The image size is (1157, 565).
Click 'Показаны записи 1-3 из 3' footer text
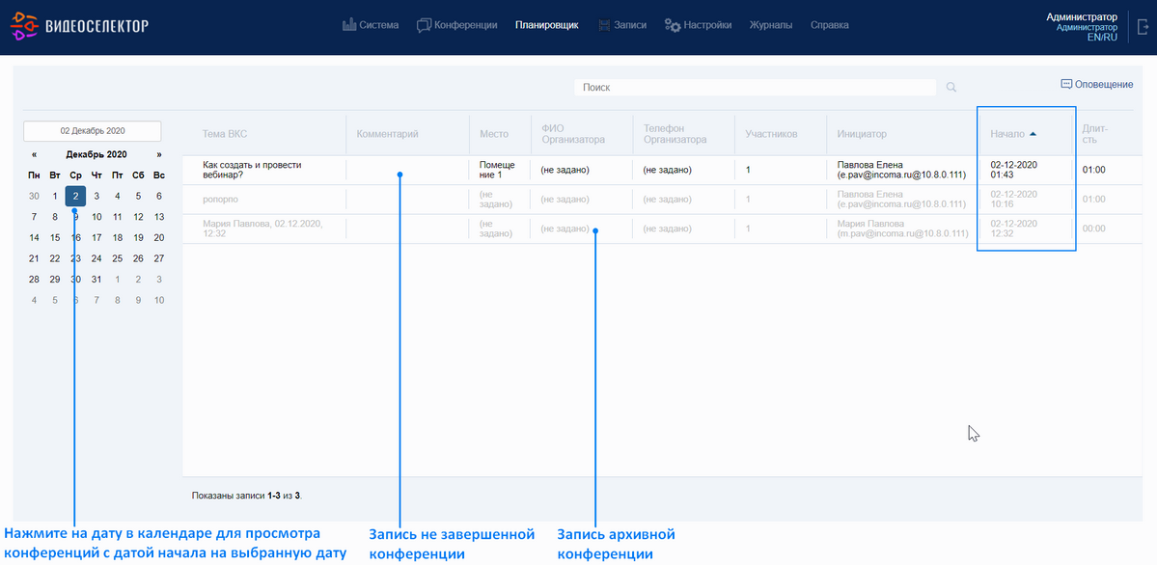pyautogui.click(x=246, y=496)
